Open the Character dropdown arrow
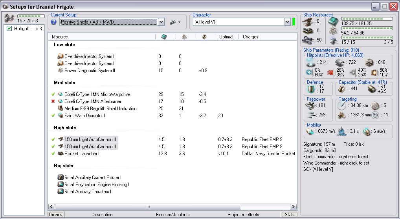The height and width of the screenshot is (219, 400). pos(288,22)
